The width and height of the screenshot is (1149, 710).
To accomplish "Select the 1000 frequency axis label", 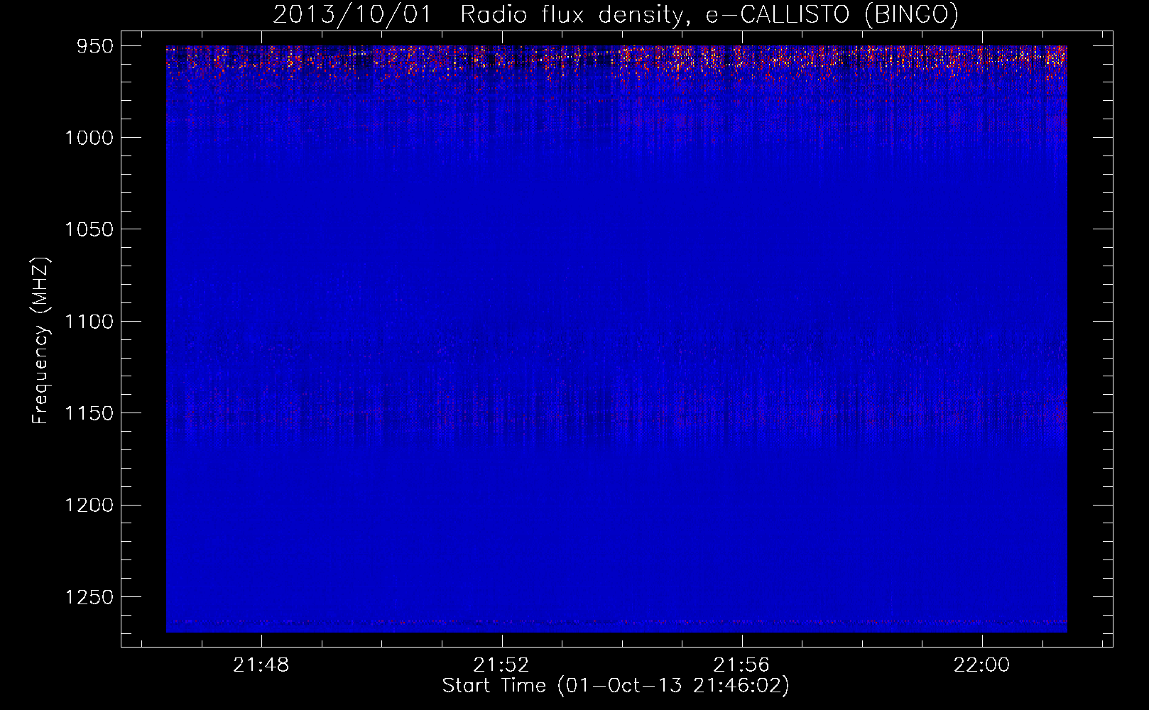I will coord(89,138).
